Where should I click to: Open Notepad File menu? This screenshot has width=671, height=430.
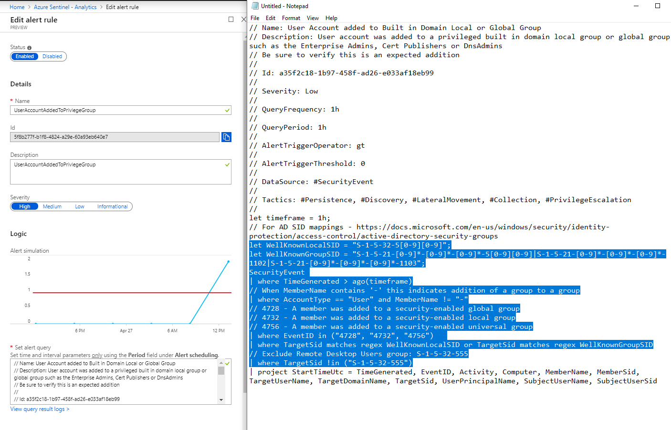[255, 18]
